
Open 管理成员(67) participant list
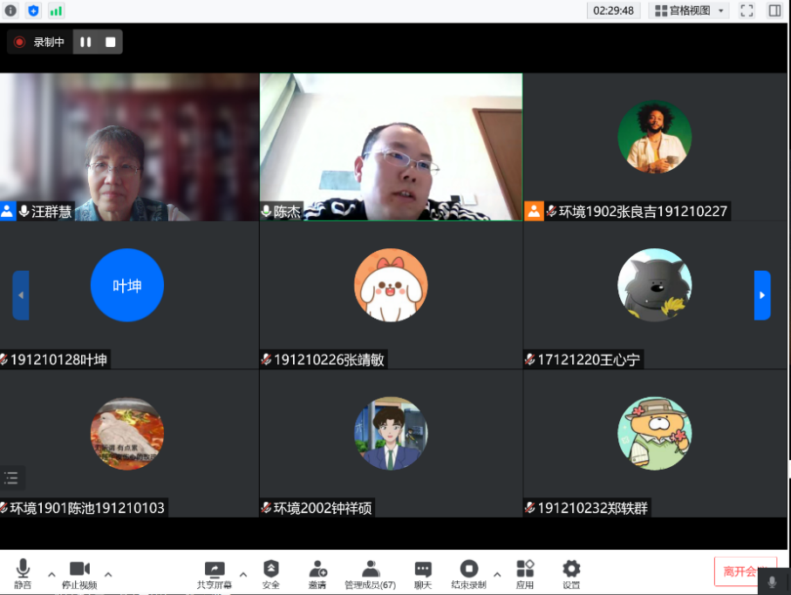point(371,573)
